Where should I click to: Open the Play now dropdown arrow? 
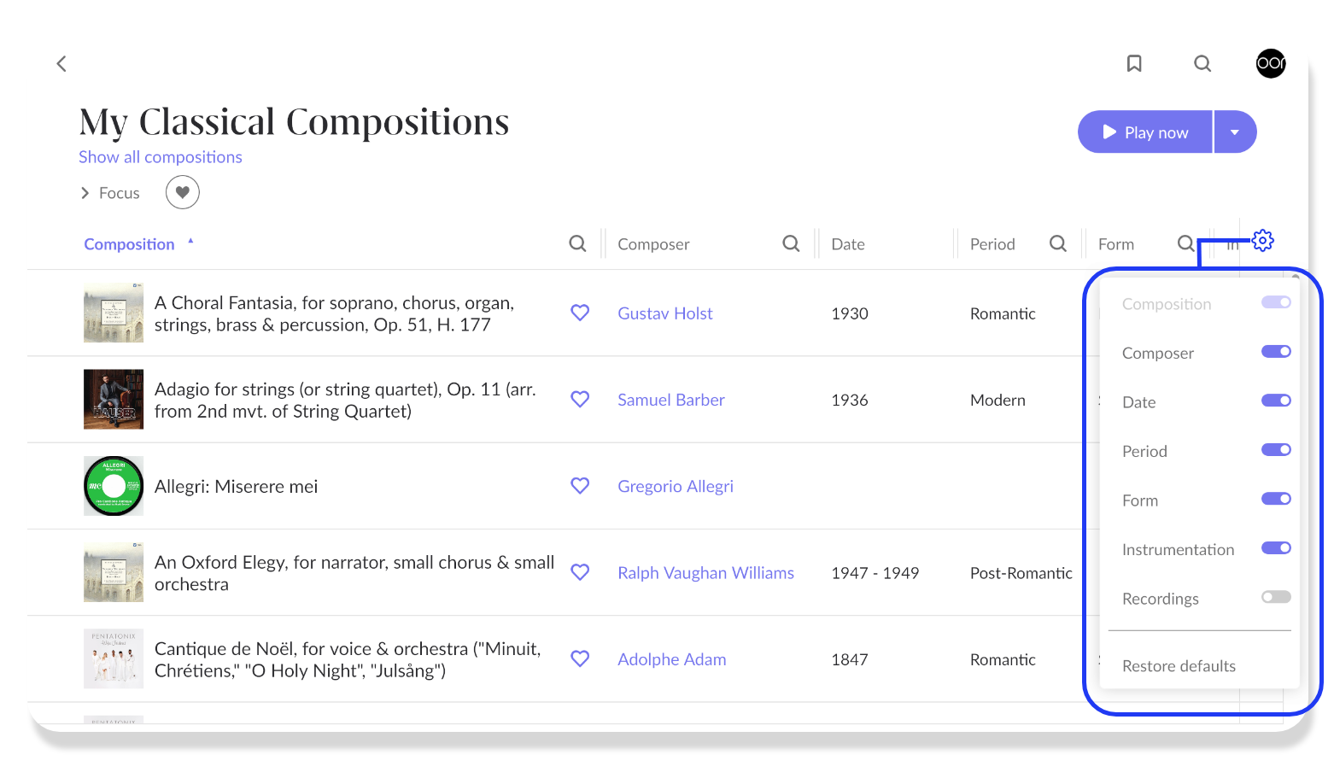click(1235, 132)
